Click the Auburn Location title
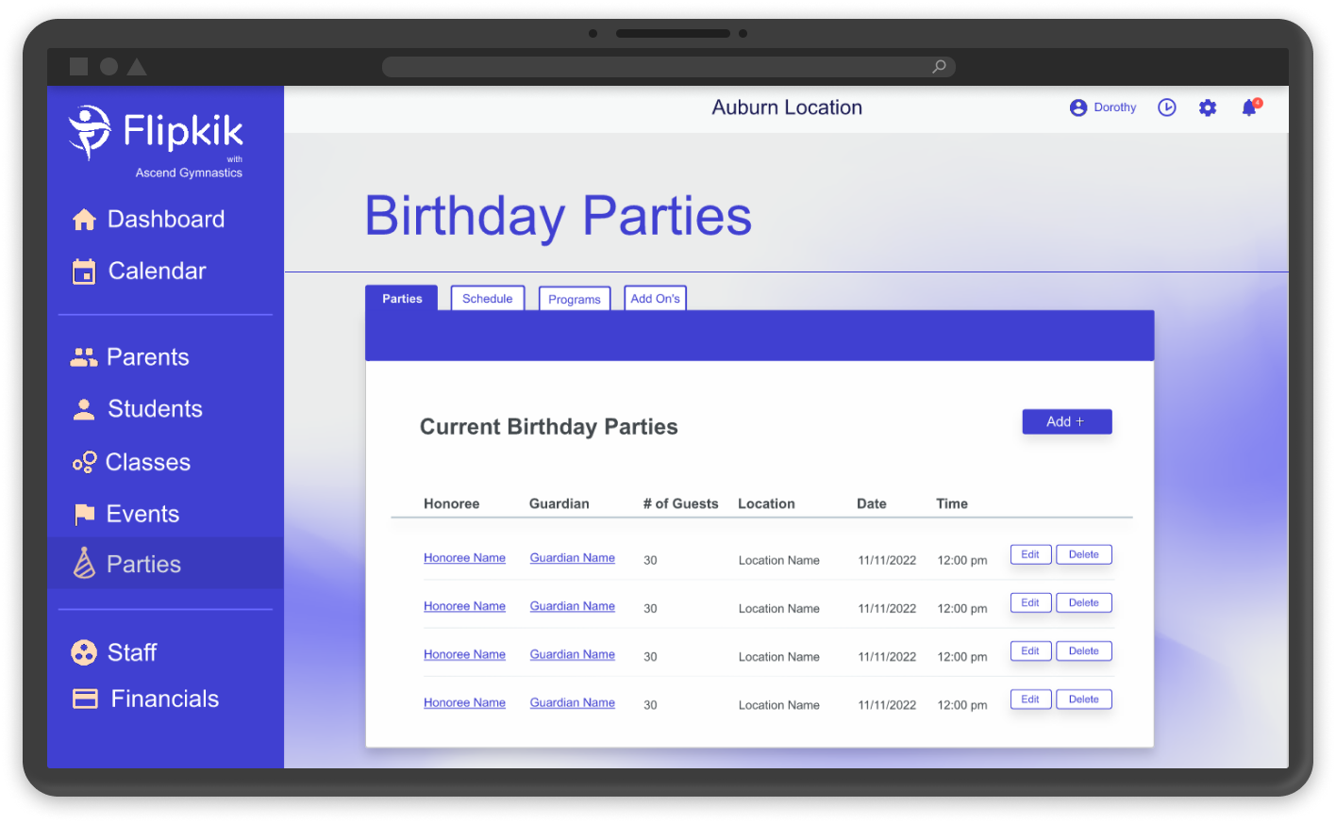Image resolution: width=1336 pixels, height=823 pixels. click(787, 107)
